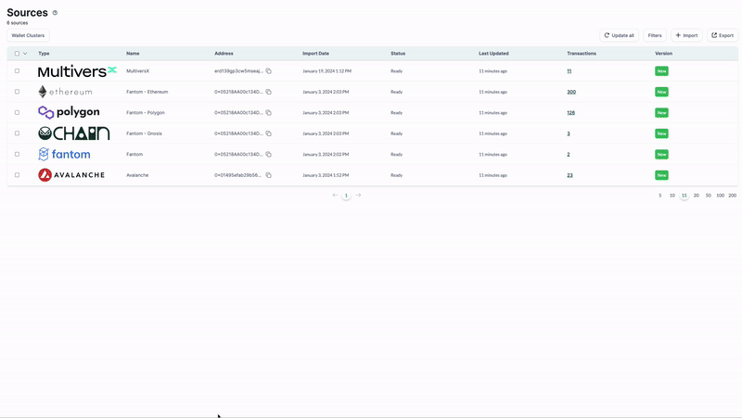Click the New badge for MultiversX
The image size is (742, 418).
click(661, 71)
